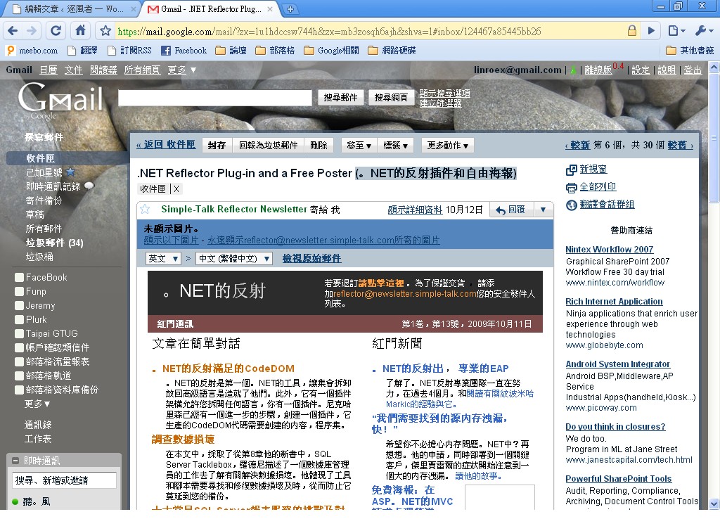The height and width of the screenshot is (519, 720).
Task: Click the green offline status icon
Action: tap(573, 70)
